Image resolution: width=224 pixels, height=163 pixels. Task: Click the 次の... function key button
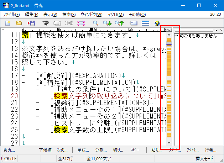62,150
